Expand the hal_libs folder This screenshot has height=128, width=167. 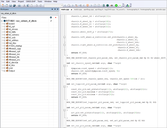(x=5, y=43)
